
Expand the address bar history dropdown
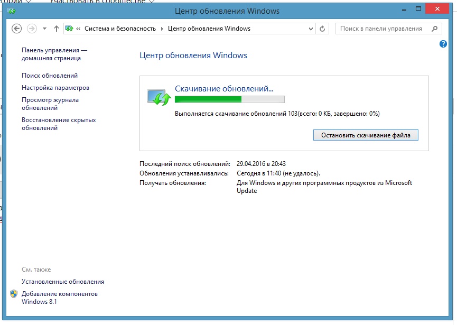pyautogui.click(x=311, y=29)
